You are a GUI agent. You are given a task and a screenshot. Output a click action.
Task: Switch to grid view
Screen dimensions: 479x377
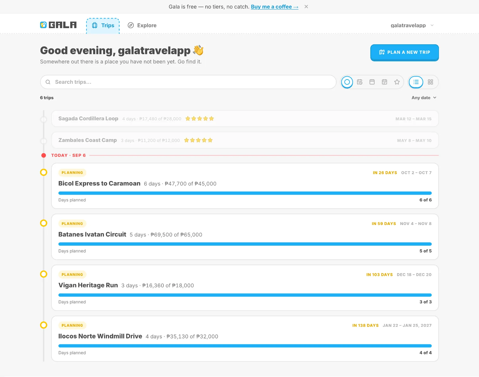pyautogui.click(x=431, y=82)
